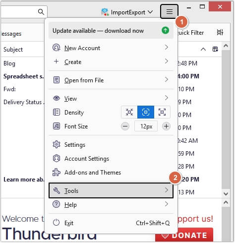
Task: Click the column picker icon in header
Action: 215,49
